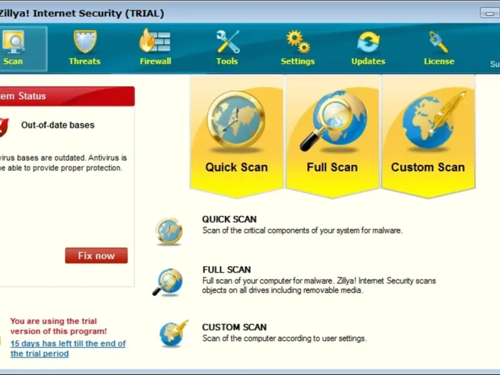500x375 pixels.
Task: Click the Quick Scan tile label
Action: click(x=237, y=167)
